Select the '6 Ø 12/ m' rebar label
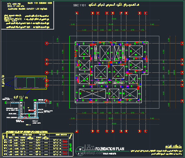 coord(21,97)
